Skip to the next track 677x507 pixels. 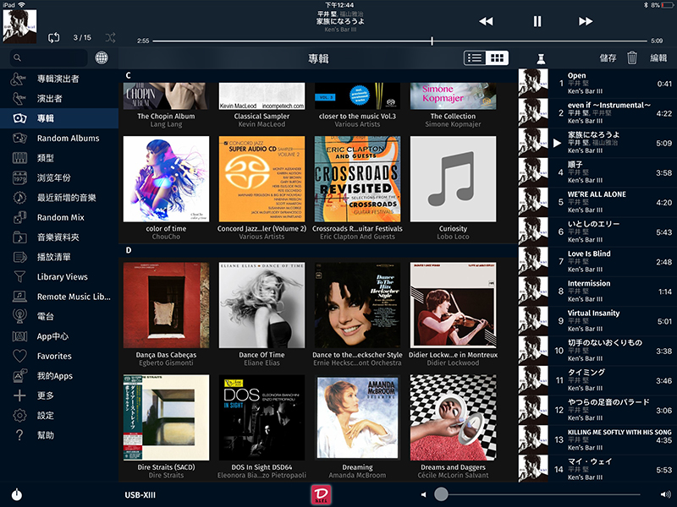coord(586,21)
